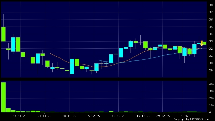Click the 29-12-25 date label
This screenshot has height=121, width=215.
pos(163,116)
